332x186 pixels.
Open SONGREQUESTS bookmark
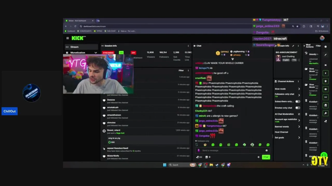coord(84,31)
